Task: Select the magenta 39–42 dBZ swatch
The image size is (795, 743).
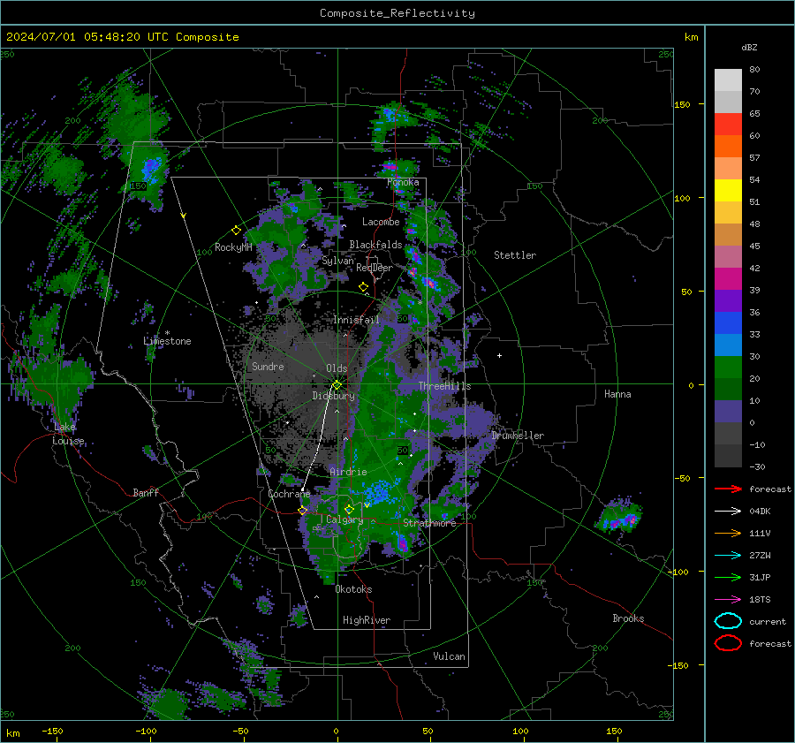Action: [x=728, y=278]
